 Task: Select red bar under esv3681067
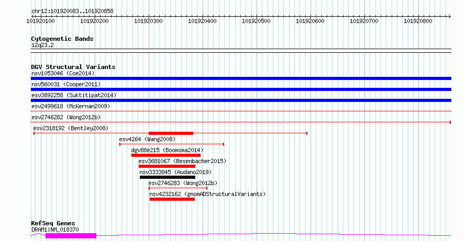[167, 166]
